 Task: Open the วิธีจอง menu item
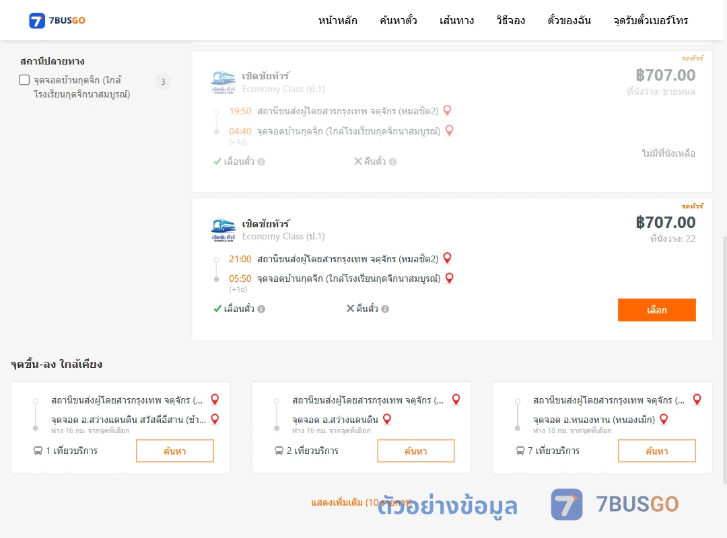(510, 20)
